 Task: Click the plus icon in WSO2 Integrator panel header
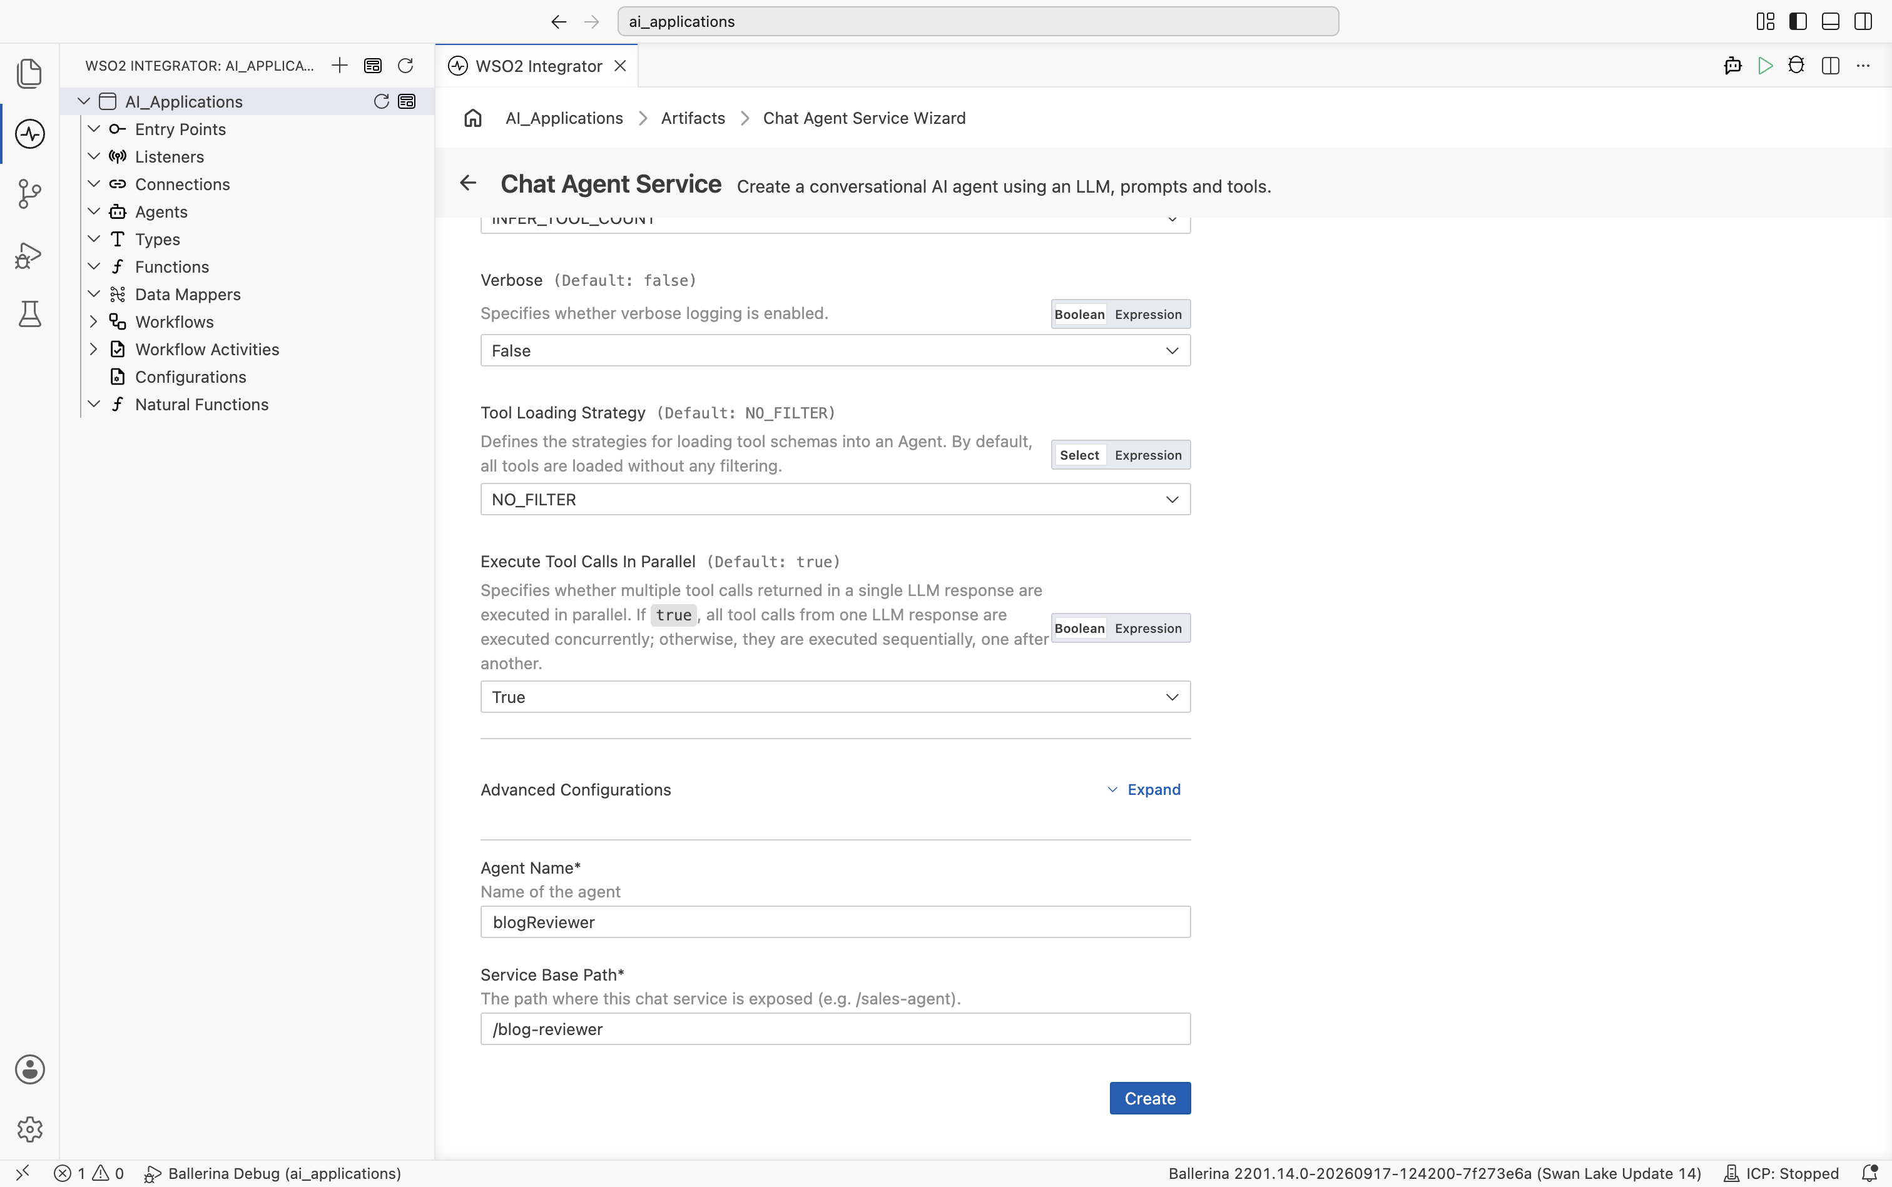click(339, 65)
